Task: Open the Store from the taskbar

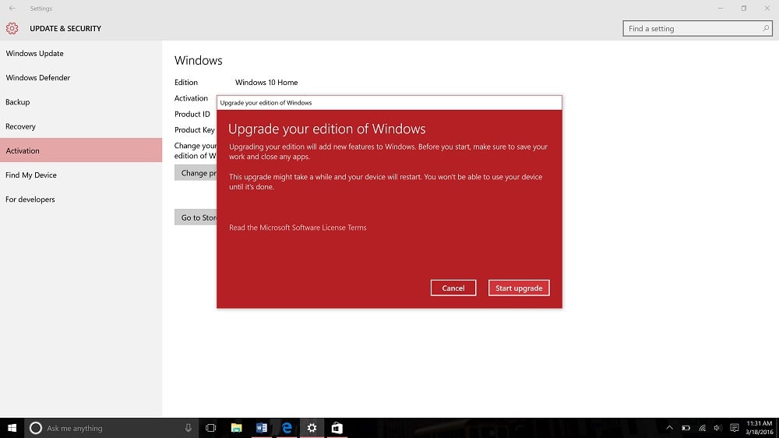Action: click(337, 428)
